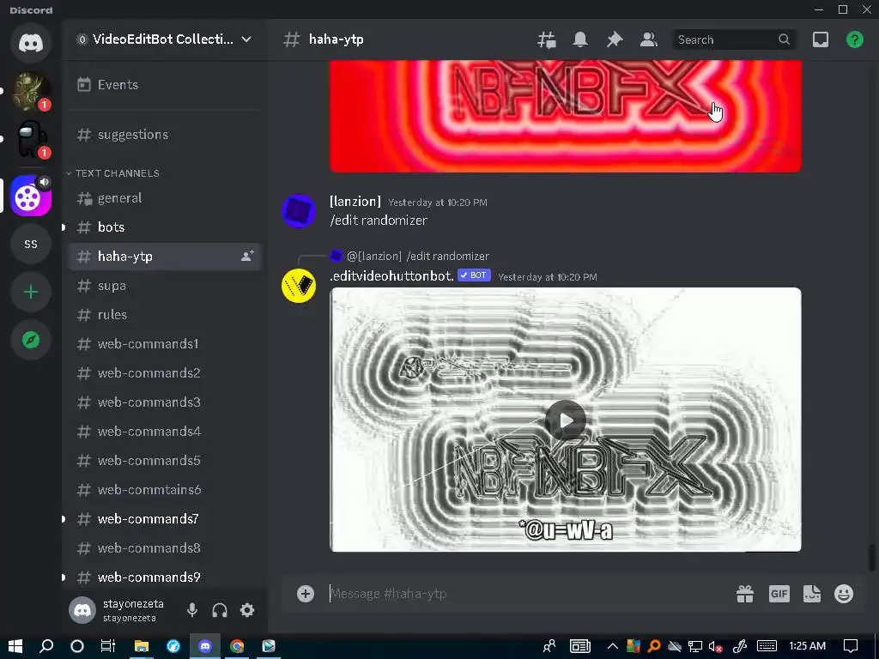Switch to the bots channel

click(x=164, y=227)
